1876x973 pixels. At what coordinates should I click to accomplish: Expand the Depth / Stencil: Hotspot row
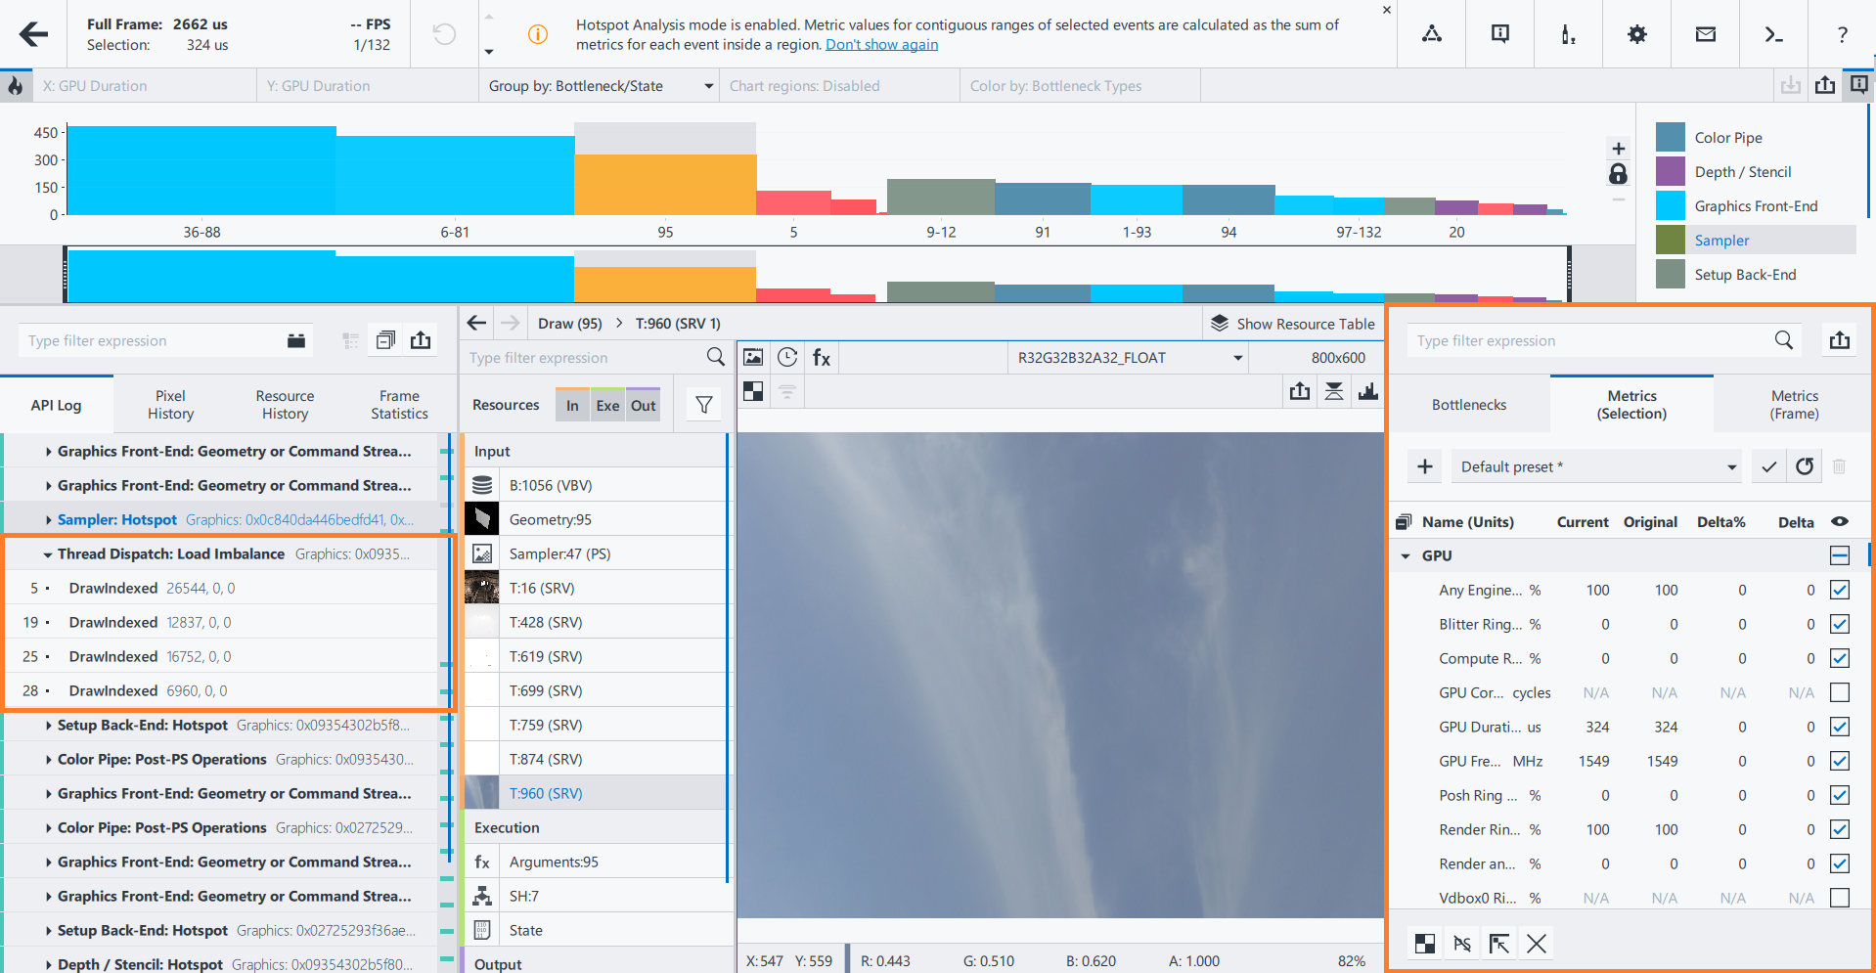click(48, 965)
